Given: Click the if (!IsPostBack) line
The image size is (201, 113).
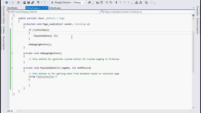Looking at the screenshot, I should [39, 30].
